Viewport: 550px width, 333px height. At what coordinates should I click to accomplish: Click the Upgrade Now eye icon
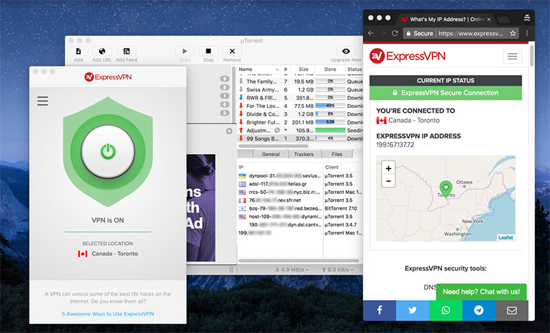346,51
